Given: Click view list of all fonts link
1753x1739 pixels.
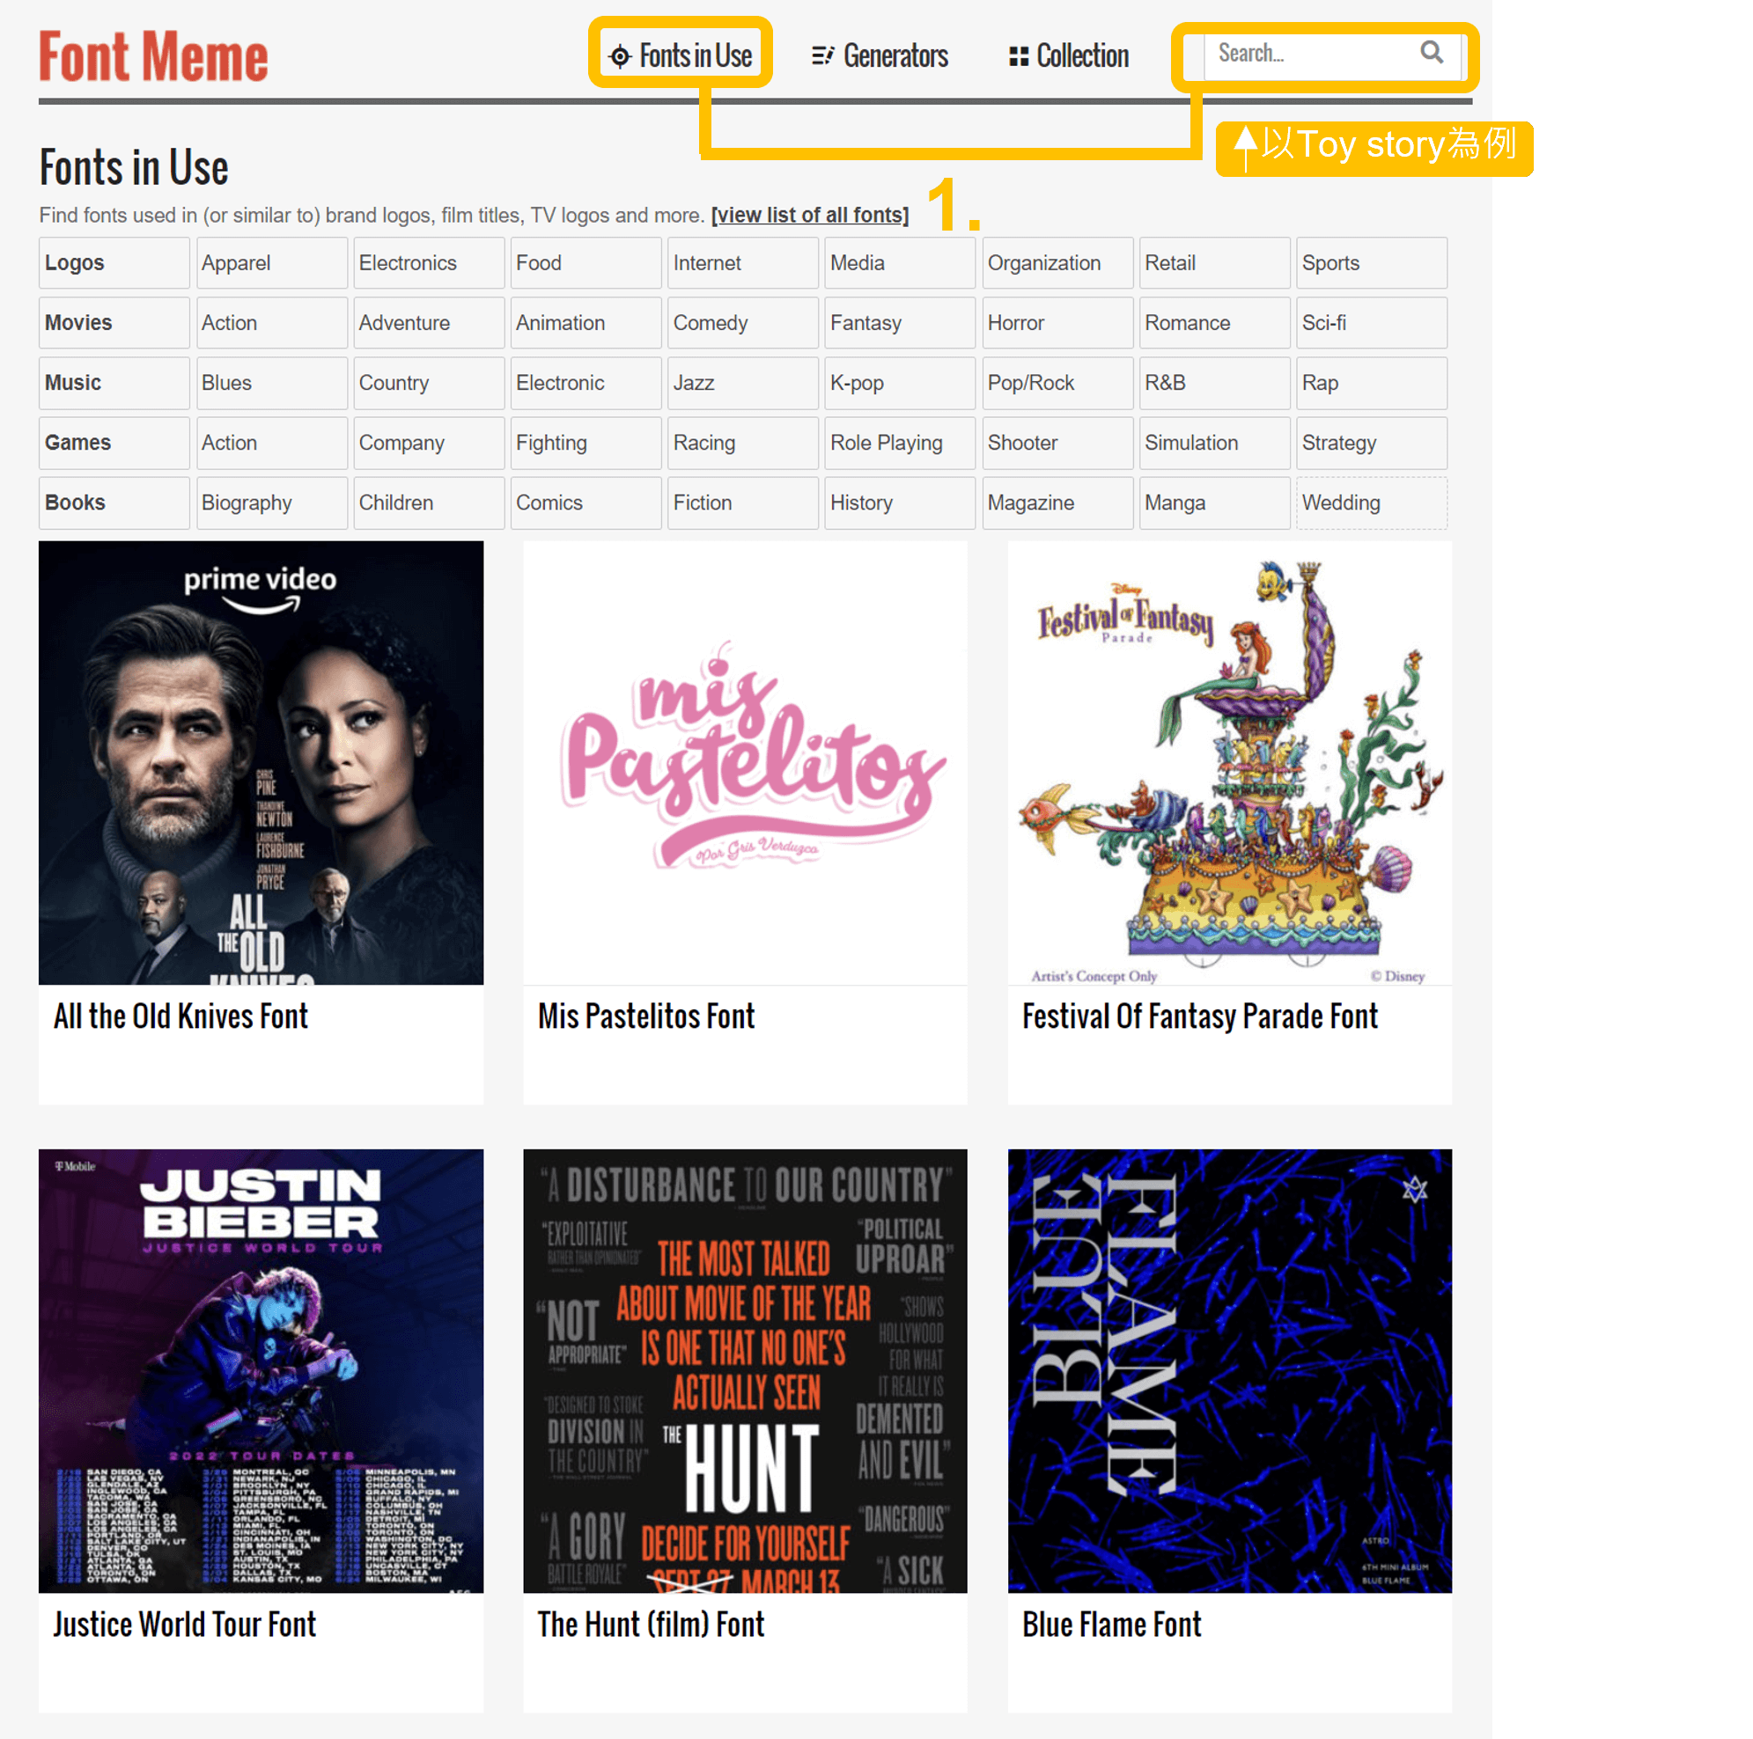Looking at the screenshot, I should 814,215.
